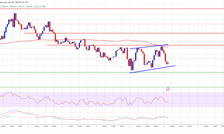Select the latest small blue candlestick
224x134 pixels.
[x=168, y=63]
